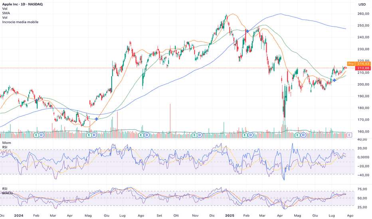Select the earnings E marker near August 2024
This screenshot has height=219, width=372.
[x=141, y=135]
